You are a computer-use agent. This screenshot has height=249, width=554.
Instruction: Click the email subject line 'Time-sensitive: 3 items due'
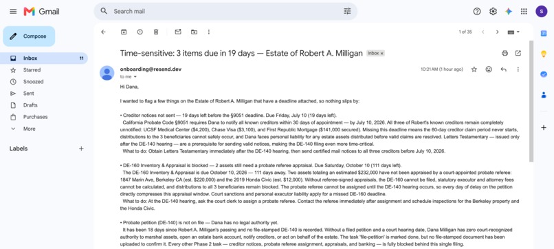tap(241, 53)
